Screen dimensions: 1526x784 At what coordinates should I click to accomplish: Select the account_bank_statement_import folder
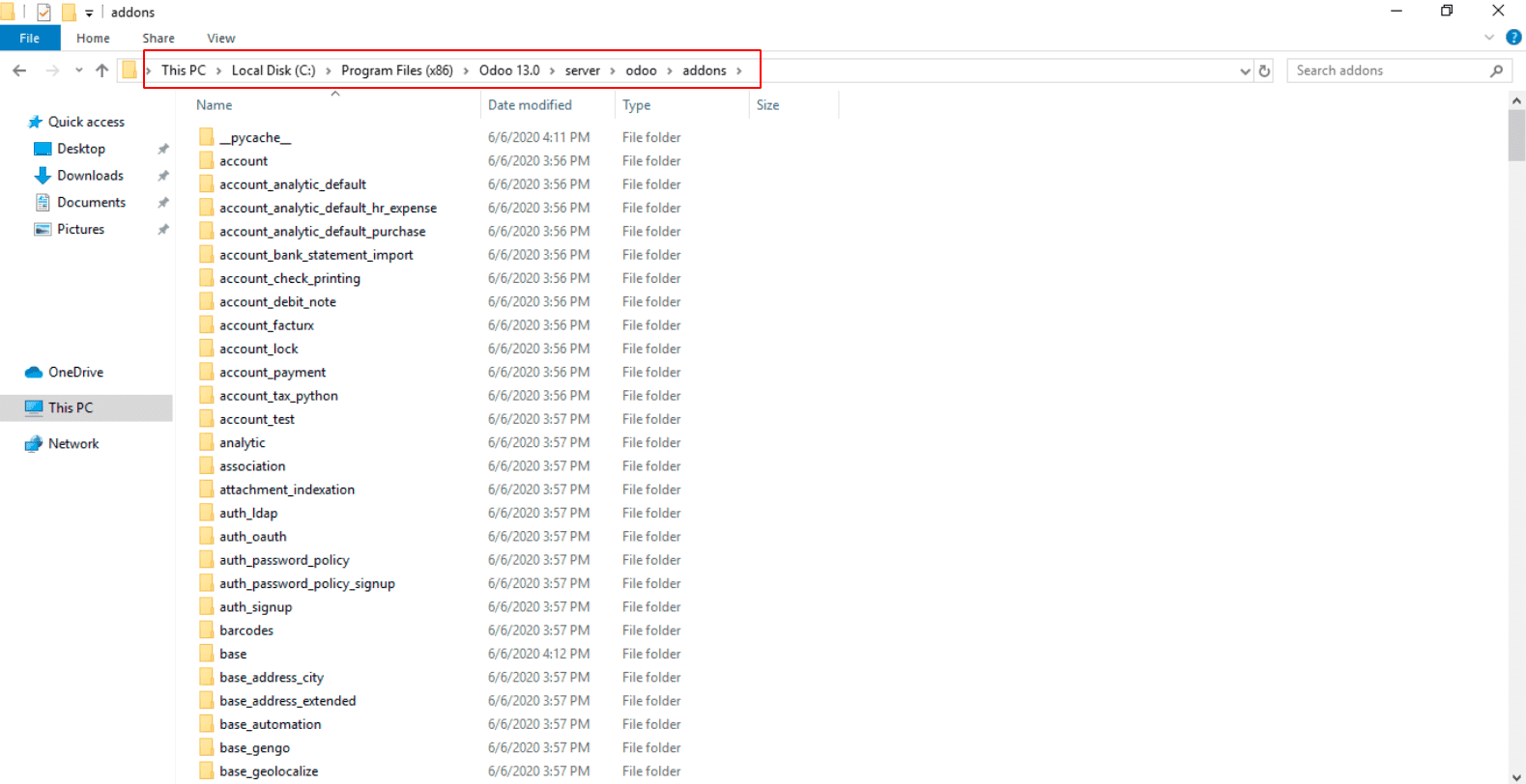point(316,255)
